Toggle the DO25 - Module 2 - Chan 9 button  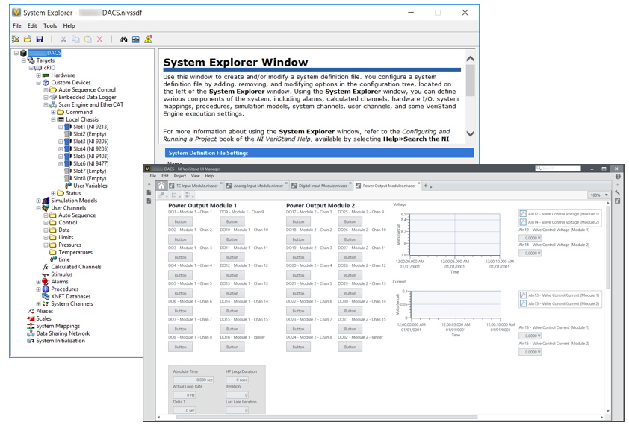(350, 221)
